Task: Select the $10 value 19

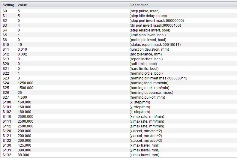Action: coord(20,45)
